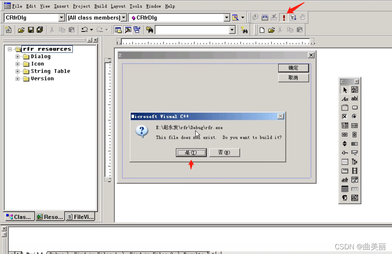Viewport: 392px width, 254px height.
Task: Click the Execute Program exclamation icon
Action: 284,18
